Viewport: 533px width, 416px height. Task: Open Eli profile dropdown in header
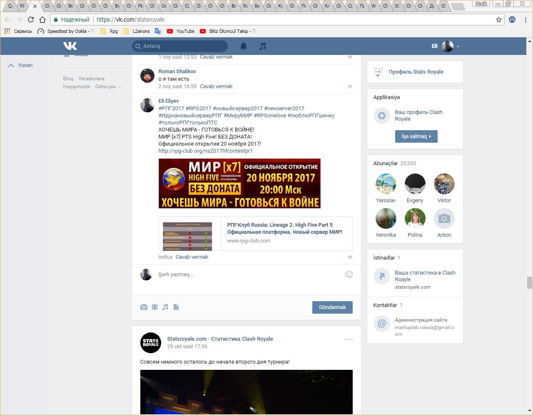446,46
